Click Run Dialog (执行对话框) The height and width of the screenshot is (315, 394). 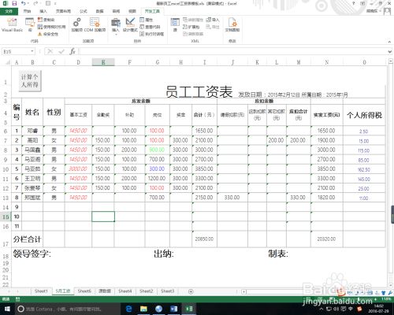[152, 34]
